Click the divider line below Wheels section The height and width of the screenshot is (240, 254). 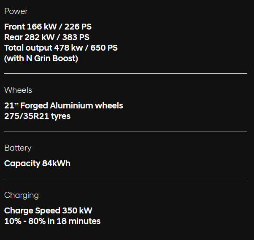click(x=126, y=132)
